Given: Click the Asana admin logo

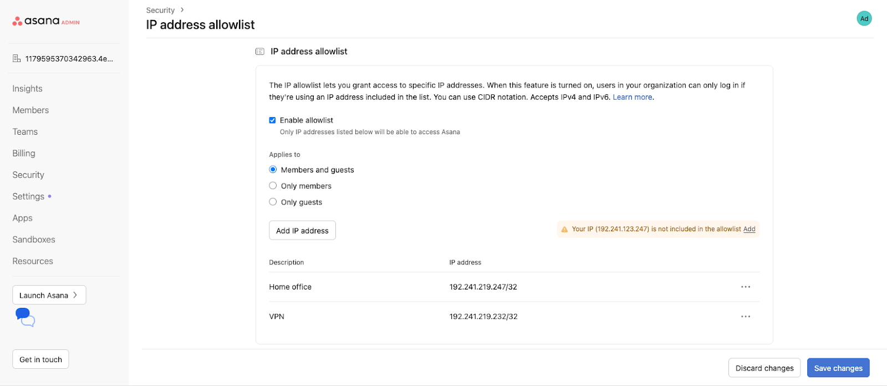Looking at the screenshot, I should 46,21.
